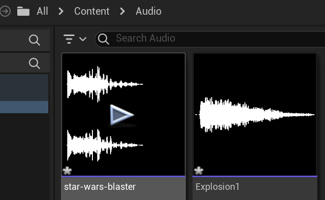This screenshot has width=325, height=200.
Task: Open the filter options dropdown
Action: [75, 39]
